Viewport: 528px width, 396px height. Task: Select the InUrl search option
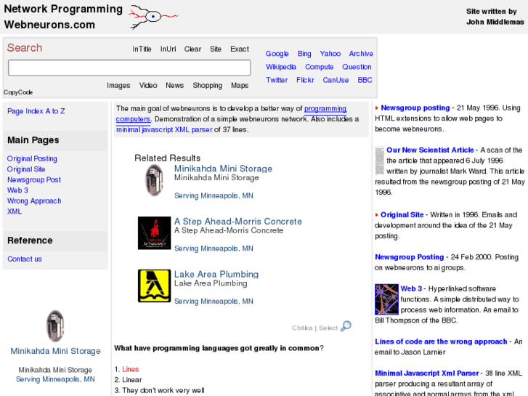(168, 49)
